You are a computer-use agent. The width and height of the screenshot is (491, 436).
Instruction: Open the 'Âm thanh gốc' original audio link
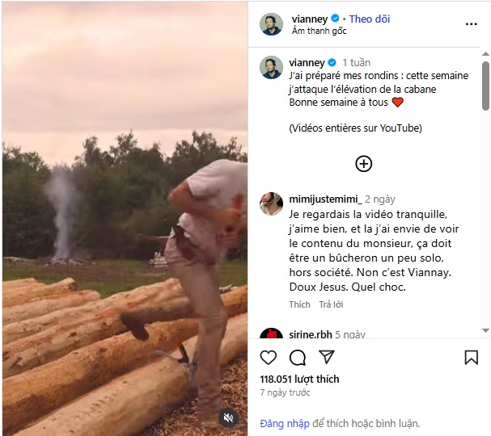coord(319,31)
